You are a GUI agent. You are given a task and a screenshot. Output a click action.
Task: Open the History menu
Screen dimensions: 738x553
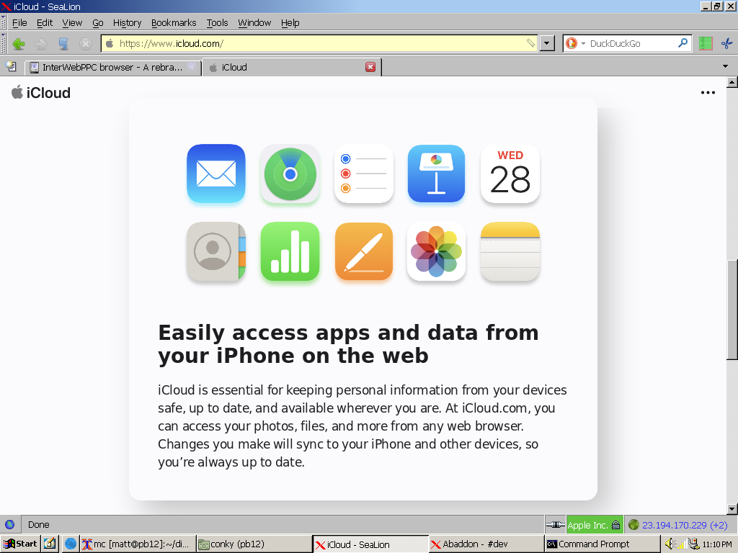click(127, 22)
